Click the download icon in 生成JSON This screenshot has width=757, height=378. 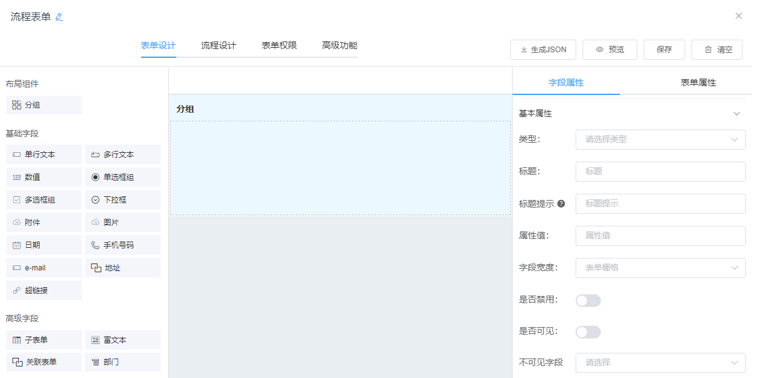(x=524, y=50)
